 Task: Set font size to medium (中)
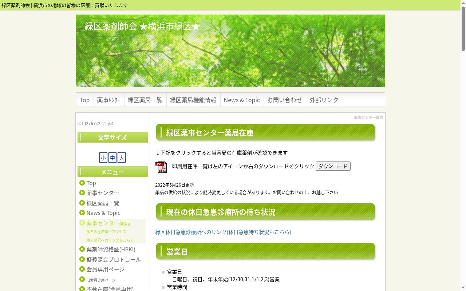(112, 158)
